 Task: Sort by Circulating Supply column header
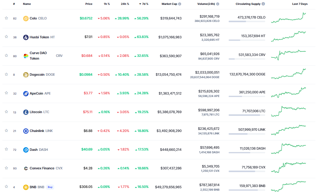pos(248,4)
